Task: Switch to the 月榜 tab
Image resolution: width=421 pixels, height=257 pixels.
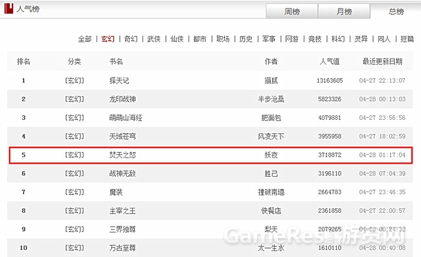Action: (344, 11)
